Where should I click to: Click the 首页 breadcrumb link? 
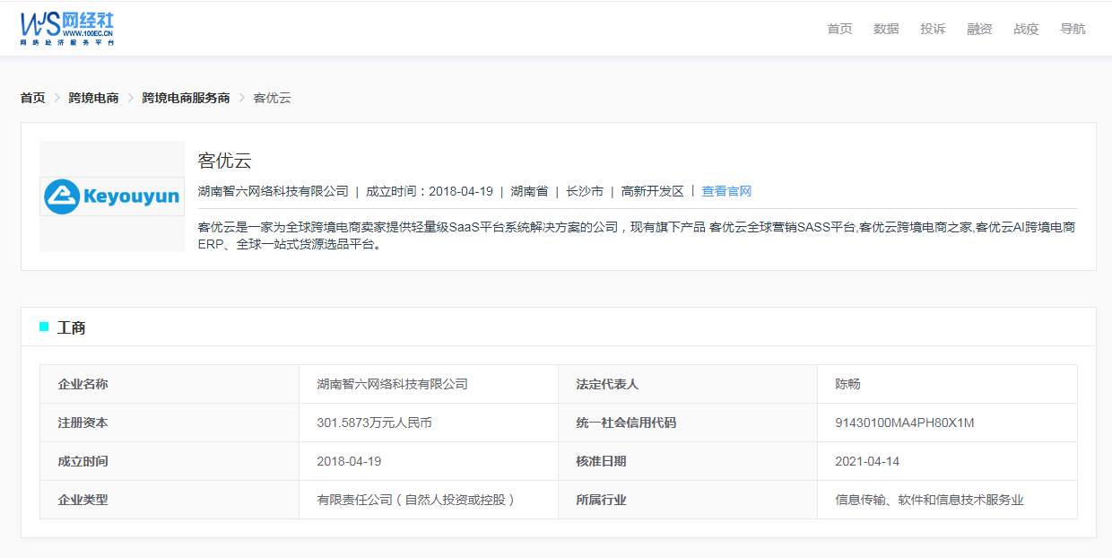tap(33, 98)
